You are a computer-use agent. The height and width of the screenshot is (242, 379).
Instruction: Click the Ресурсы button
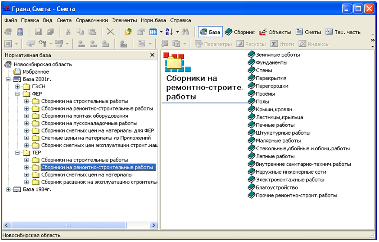pos(251,44)
